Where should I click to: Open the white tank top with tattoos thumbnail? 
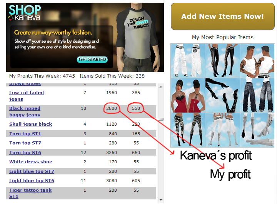click(257, 61)
